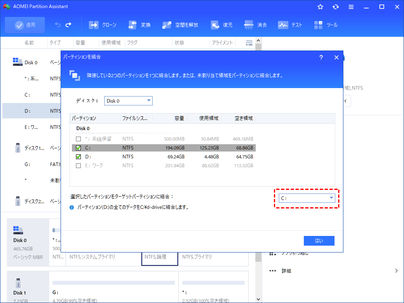Click the refresh icon in title bar

point(335,7)
